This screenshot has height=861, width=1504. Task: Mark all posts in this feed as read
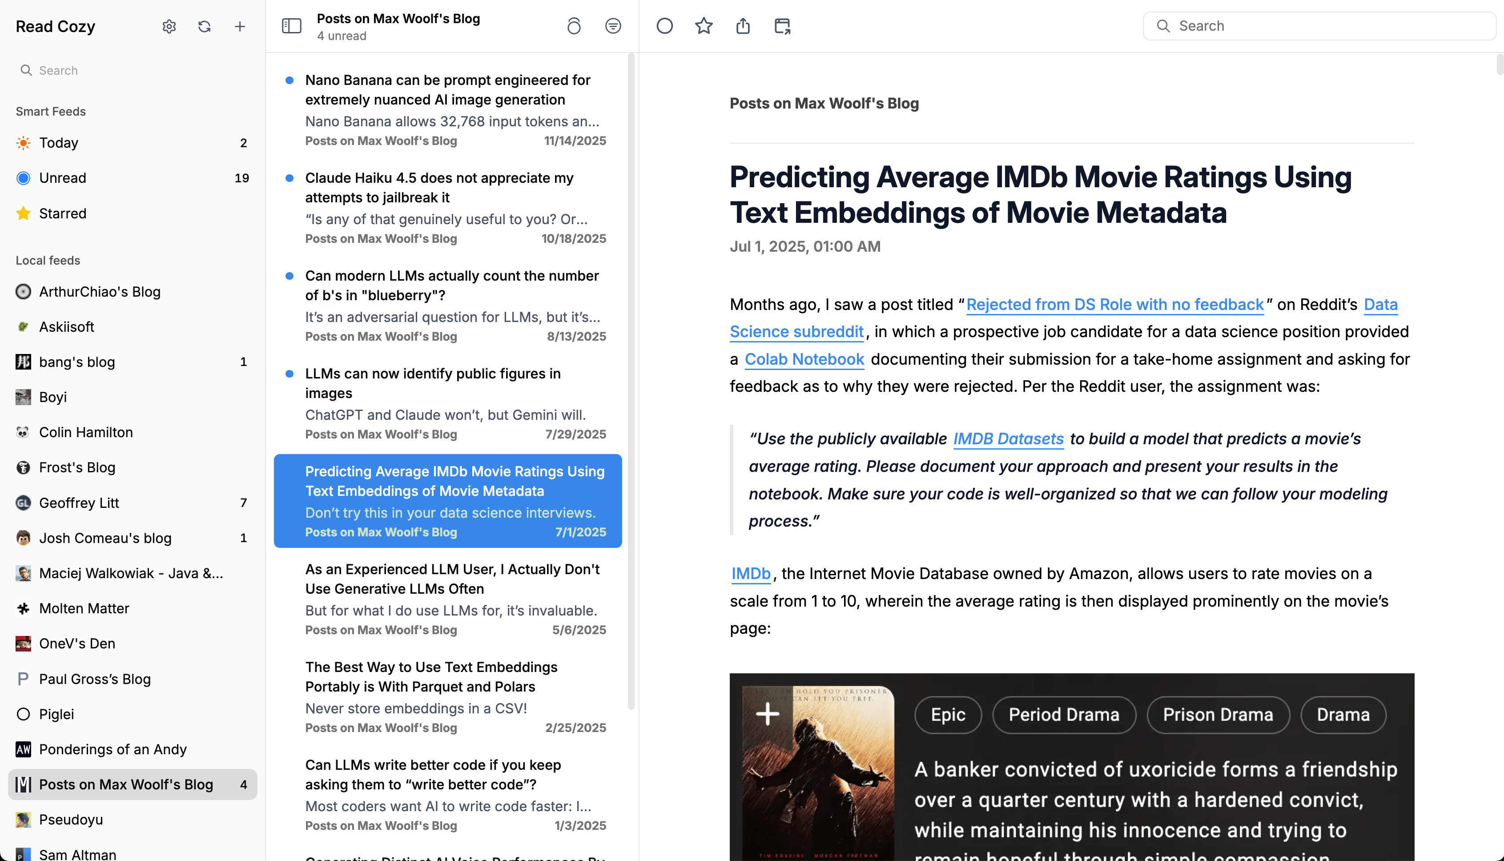(x=574, y=25)
